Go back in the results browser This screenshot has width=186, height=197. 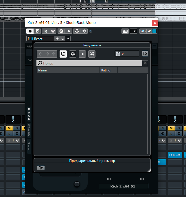[40, 54]
